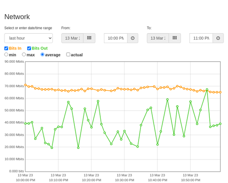Open the To date calendar picker icon
This screenshot has width=228, height=183.
pos(175,38)
